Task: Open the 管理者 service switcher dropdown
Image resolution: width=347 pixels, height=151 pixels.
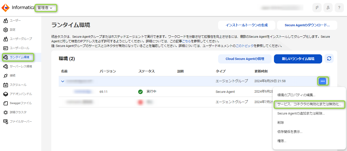Action: (46, 8)
